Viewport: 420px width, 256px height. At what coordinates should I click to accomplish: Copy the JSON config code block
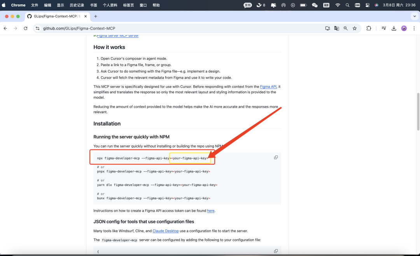tap(276, 251)
